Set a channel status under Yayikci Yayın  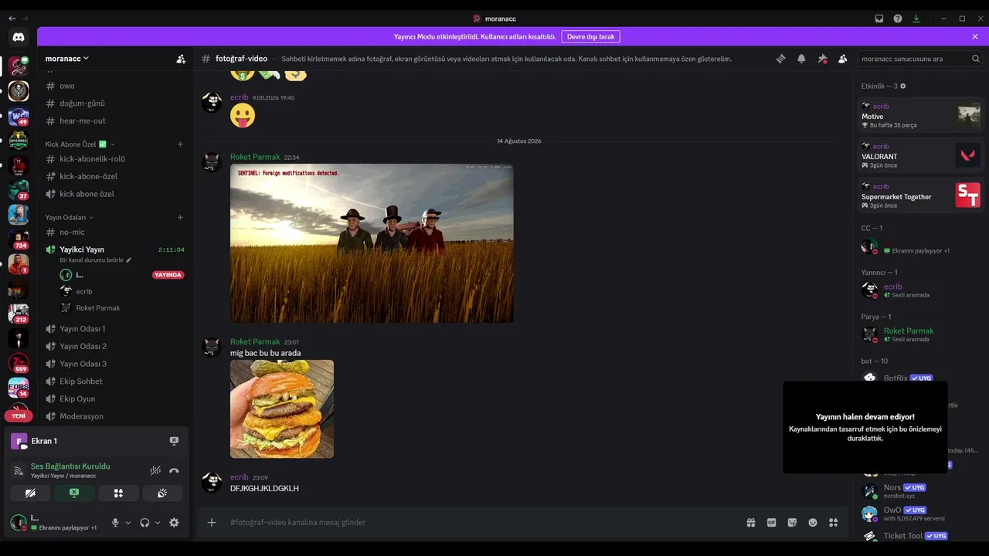(96, 260)
